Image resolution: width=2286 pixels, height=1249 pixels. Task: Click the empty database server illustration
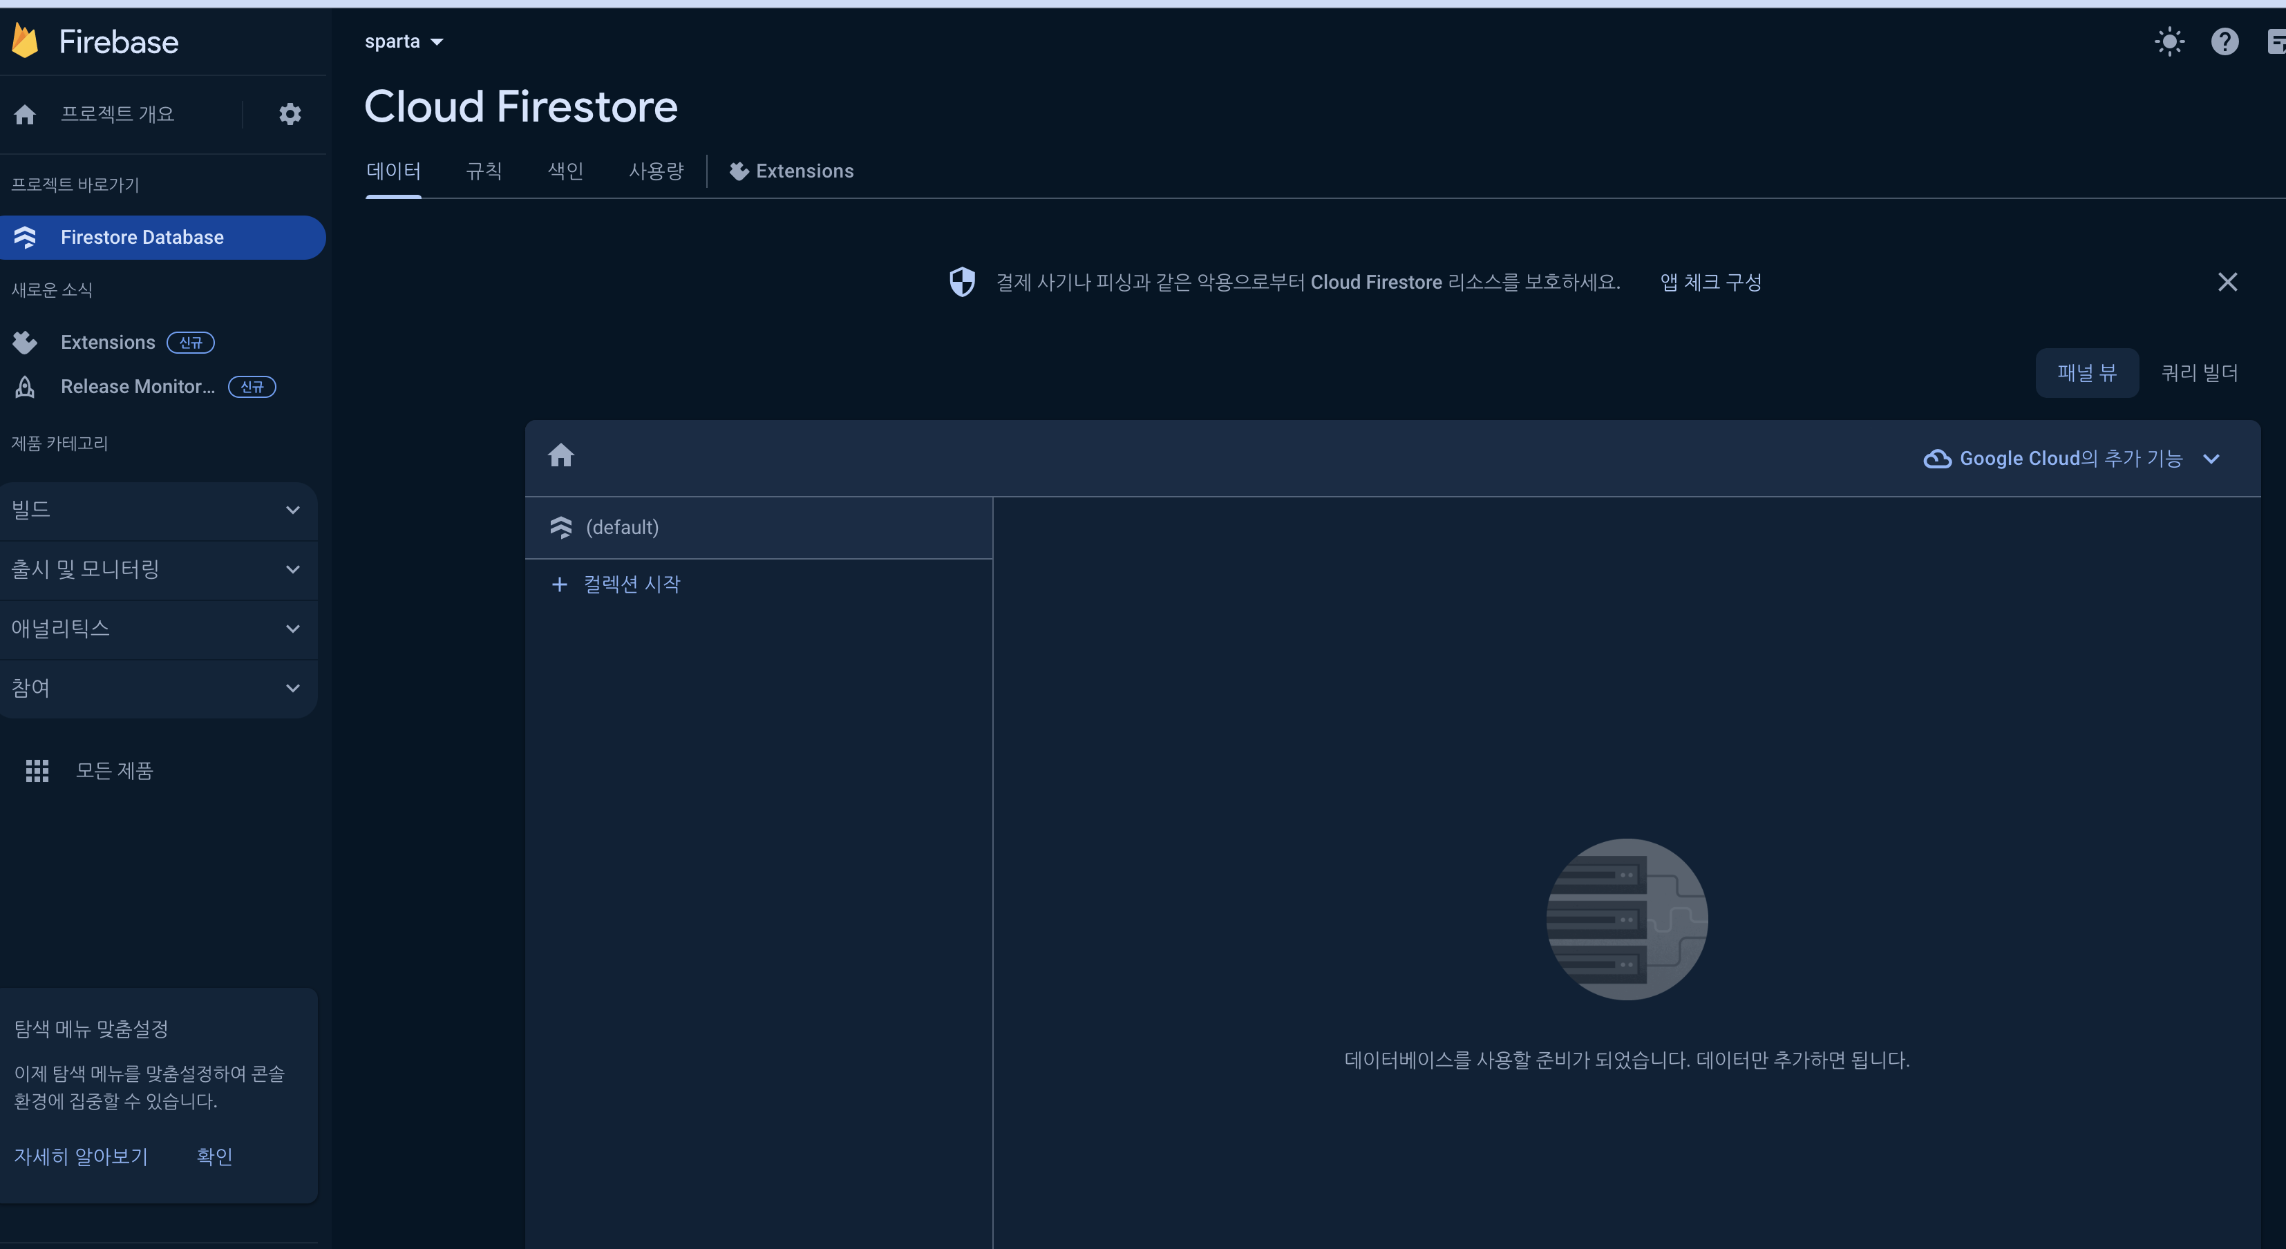coord(1627,919)
